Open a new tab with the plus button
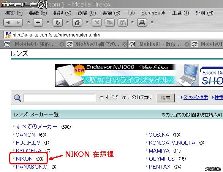 [x=38, y=22]
